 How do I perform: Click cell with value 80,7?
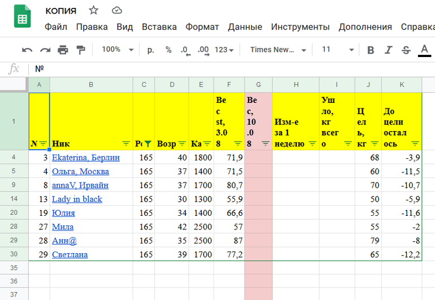tap(229, 185)
